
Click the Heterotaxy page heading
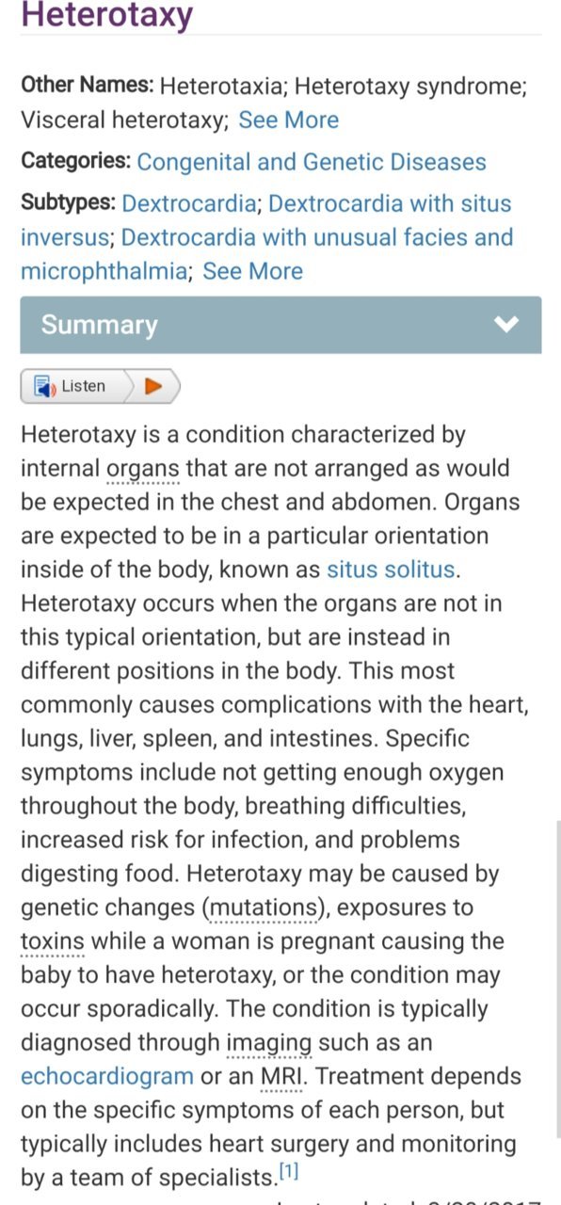(106, 14)
